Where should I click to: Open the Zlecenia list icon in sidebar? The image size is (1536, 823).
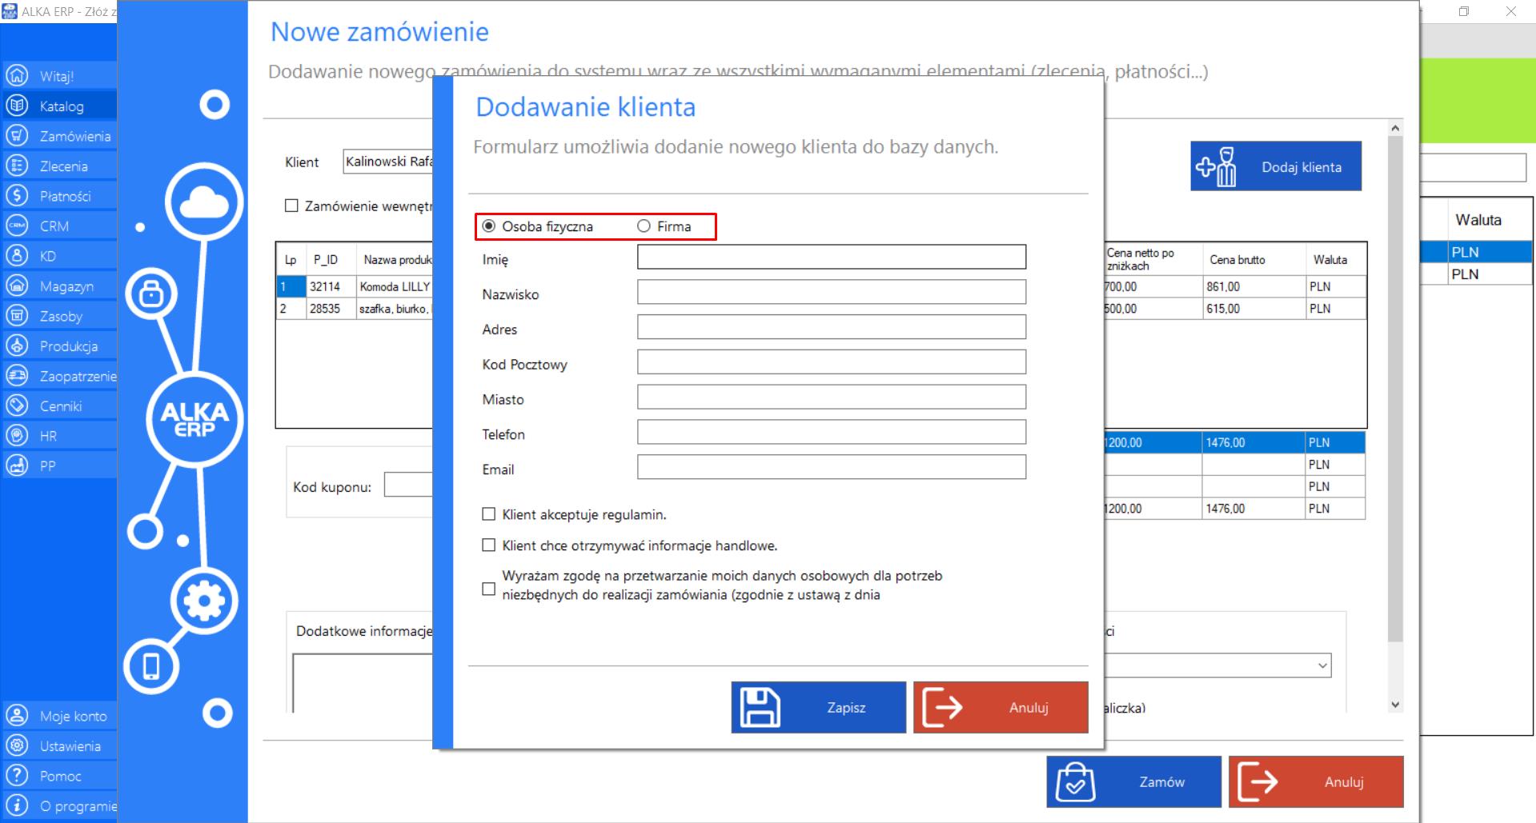tap(17, 166)
